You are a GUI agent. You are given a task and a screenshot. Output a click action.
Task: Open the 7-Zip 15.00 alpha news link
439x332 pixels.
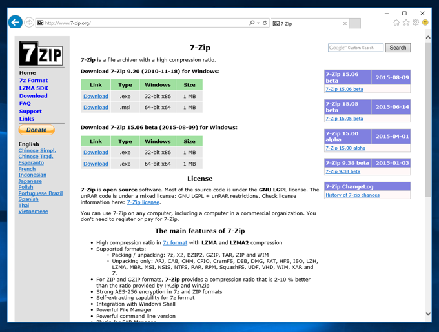tap(345, 148)
